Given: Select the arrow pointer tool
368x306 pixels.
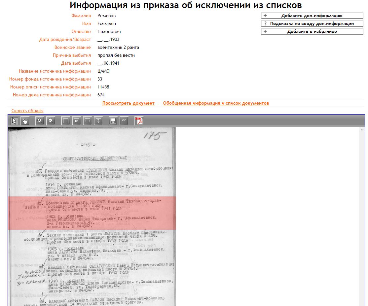Looking at the screenshot, I should tap(14, 121).
